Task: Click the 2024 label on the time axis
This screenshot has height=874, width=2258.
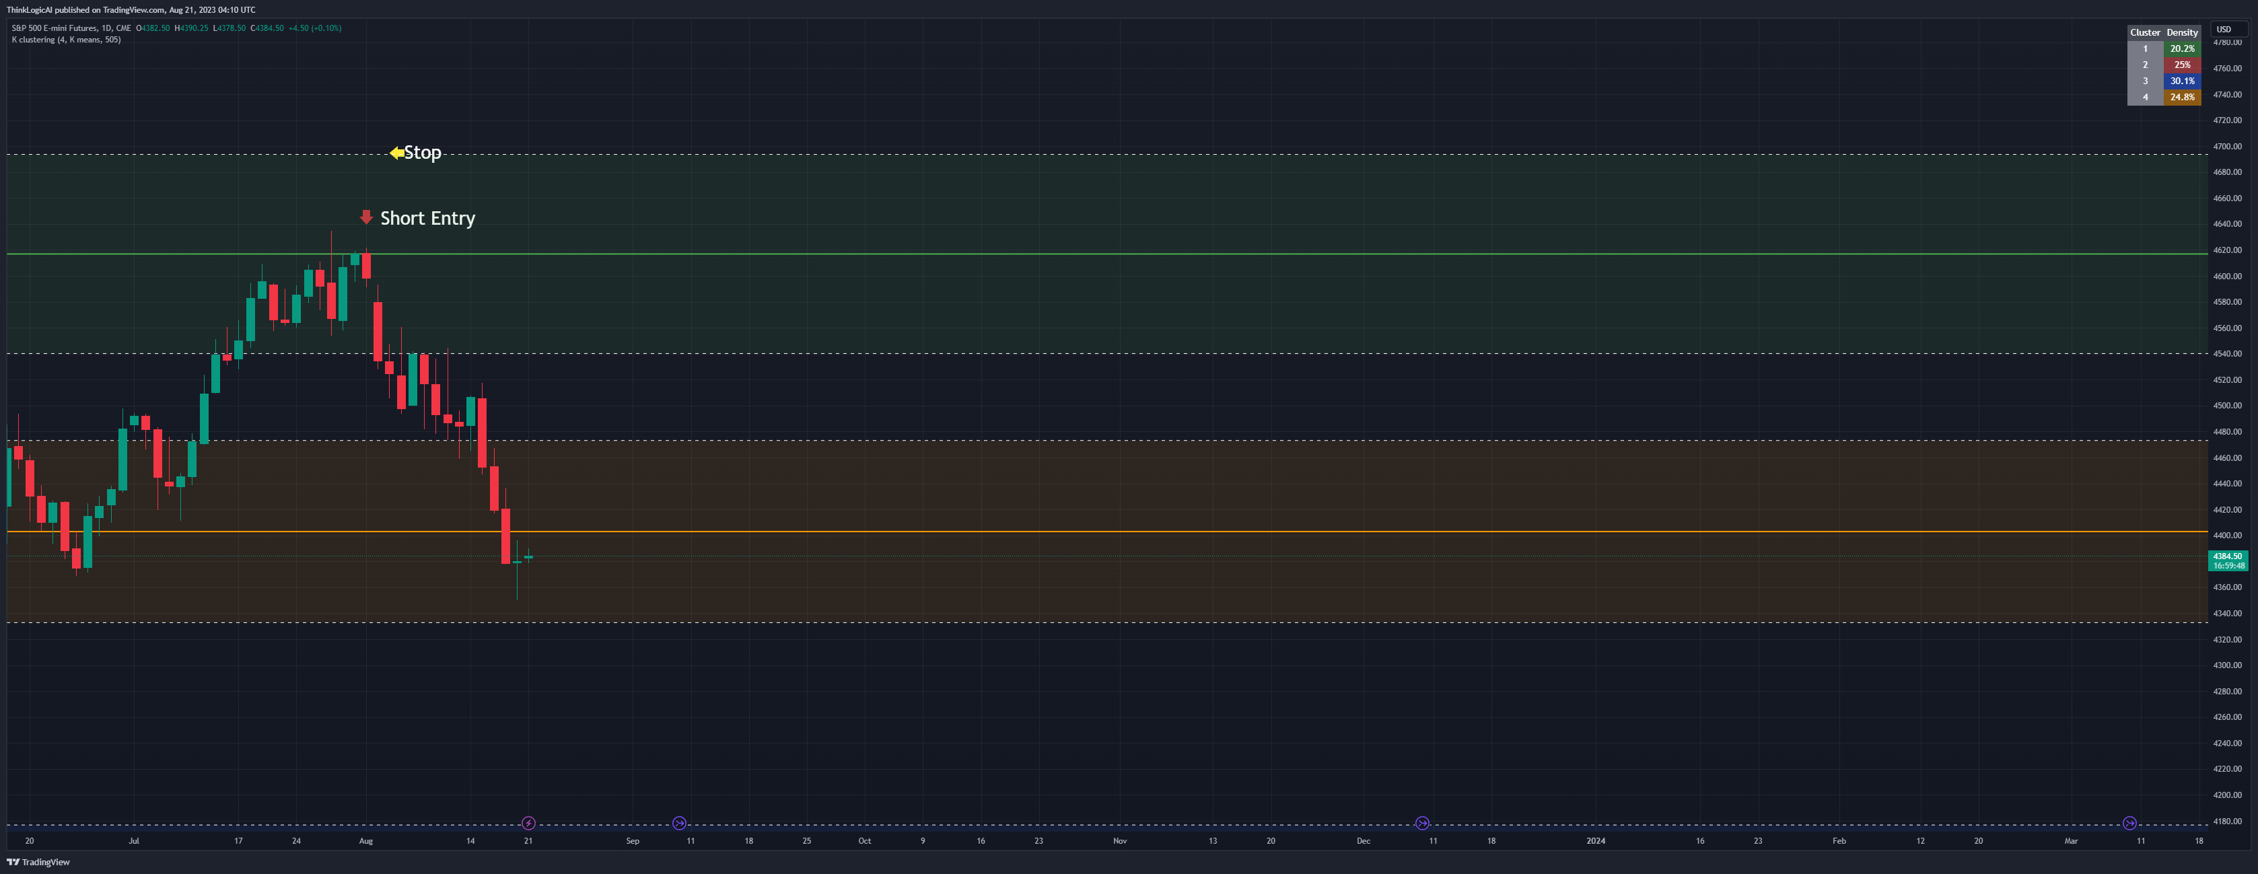Action: click(x=1595, y=840)
